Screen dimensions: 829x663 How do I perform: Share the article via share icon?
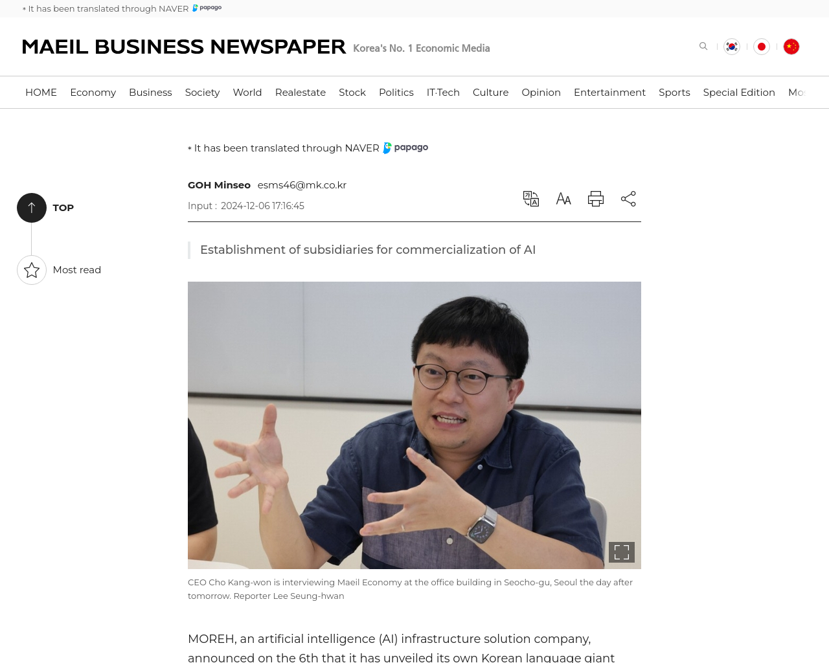click(628, 199)
